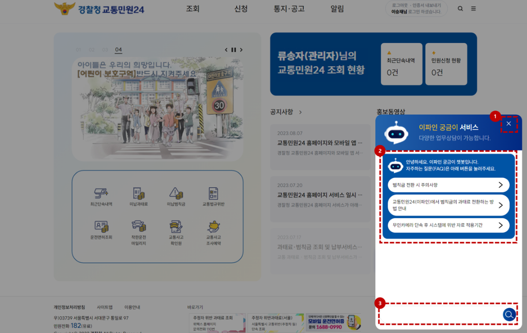Image resolution: width=527 pixels, height=333 pixels.
Task: Click the chatbot message input field
Action: (x=440, y=314)
